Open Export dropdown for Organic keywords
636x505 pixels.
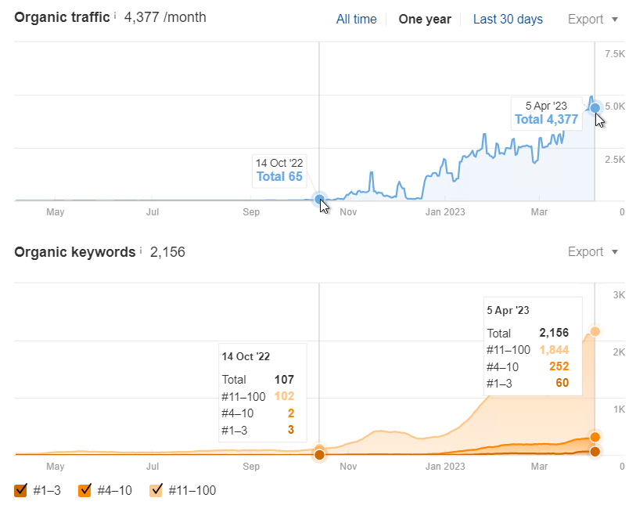point(593,251)
